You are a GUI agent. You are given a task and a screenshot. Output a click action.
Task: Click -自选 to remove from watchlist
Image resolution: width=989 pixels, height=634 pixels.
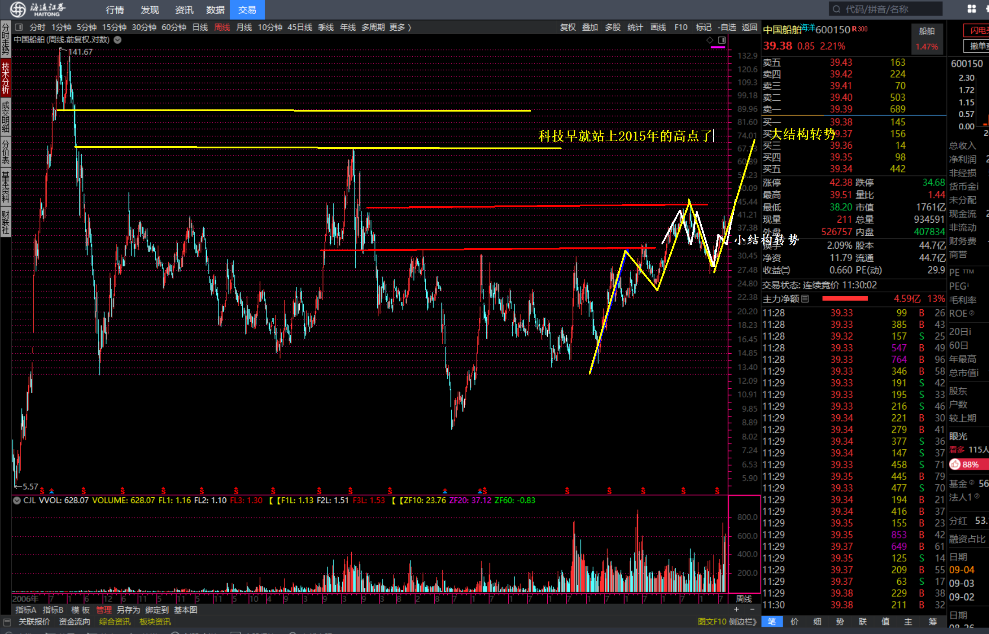(727, 27)
